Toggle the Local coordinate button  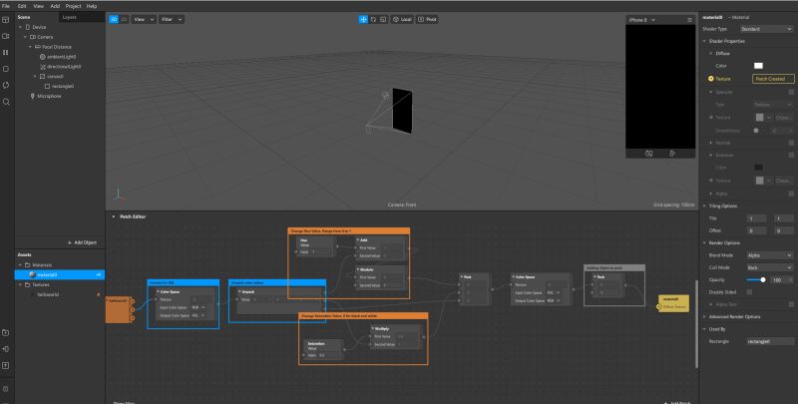[x=402, y=19]
